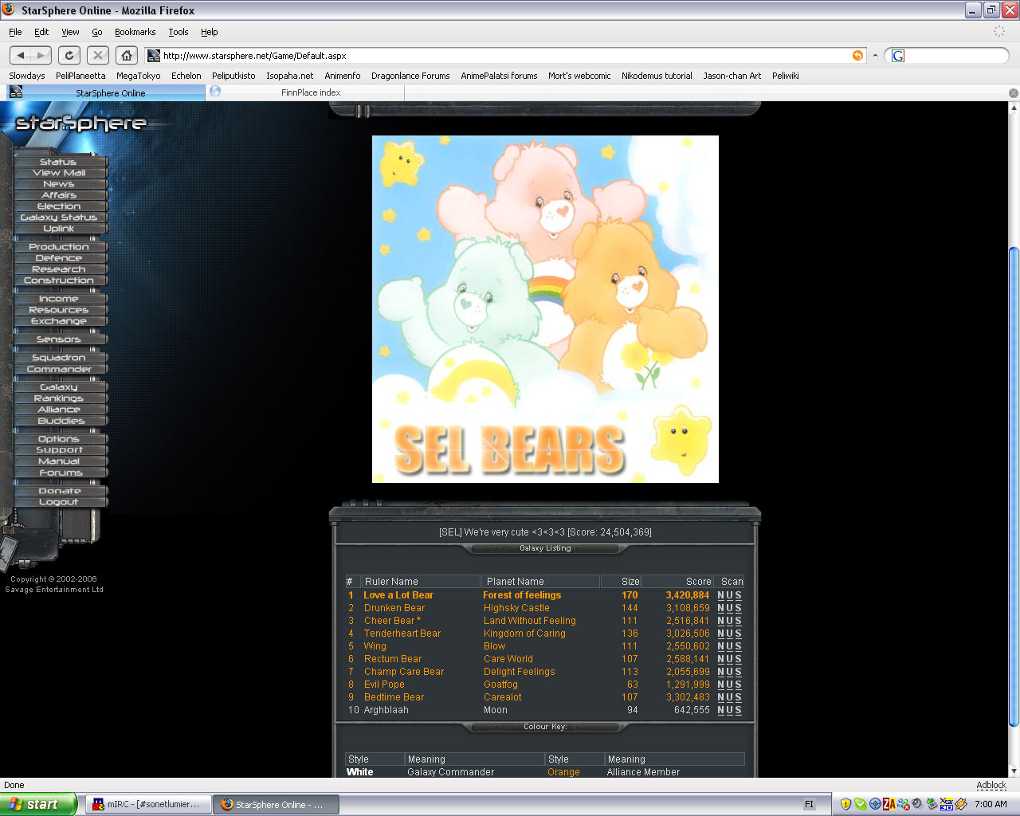Open the Slowdays bookmark
Screen dimensions: 1020x816
coord(27,76)
